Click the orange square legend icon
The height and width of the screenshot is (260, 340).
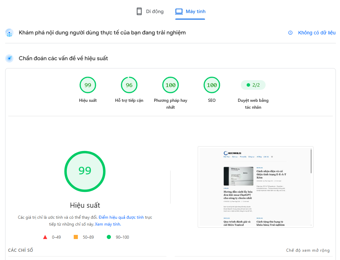click(x=76, y=237)
